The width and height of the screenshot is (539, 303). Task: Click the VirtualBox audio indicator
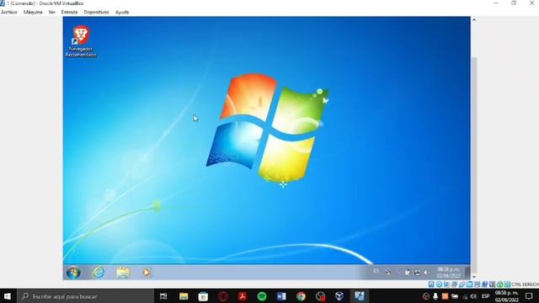(446, 284)
